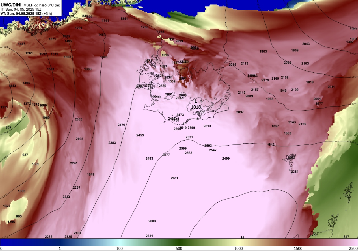Select the VT: Sun. 04.05.2025 18Z line
The height and width of the screenshot is (251, 358).
pos(26,13)
